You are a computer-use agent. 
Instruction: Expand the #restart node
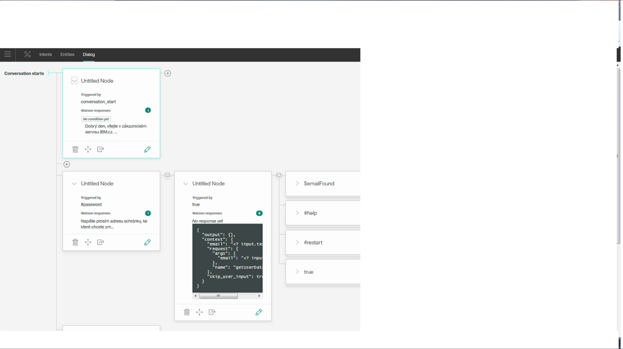click(x=297, y=242)
